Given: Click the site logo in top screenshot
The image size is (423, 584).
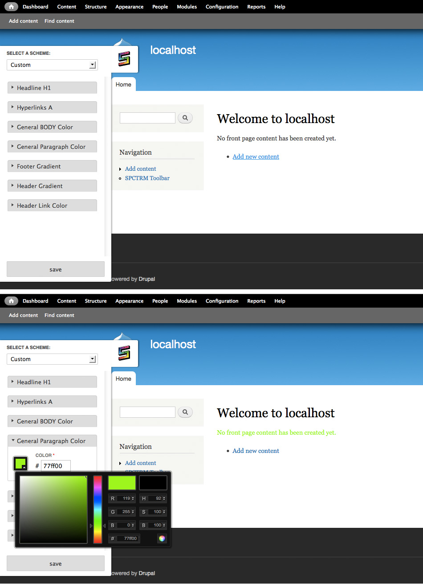Looking at the screenshot, I should [x=124, y=59].
